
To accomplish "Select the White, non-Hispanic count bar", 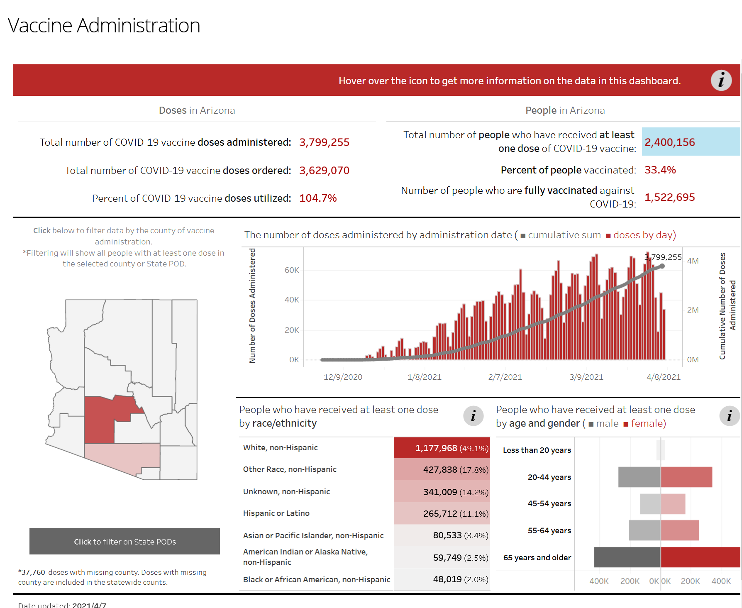I will [442, 448].
